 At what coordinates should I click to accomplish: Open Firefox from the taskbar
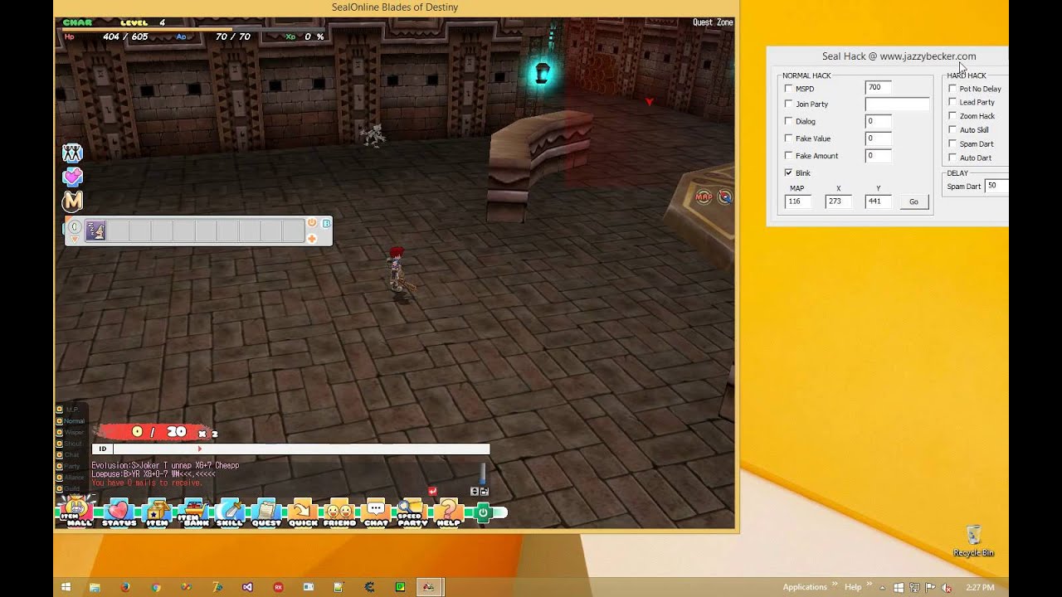tap(125, 587)
